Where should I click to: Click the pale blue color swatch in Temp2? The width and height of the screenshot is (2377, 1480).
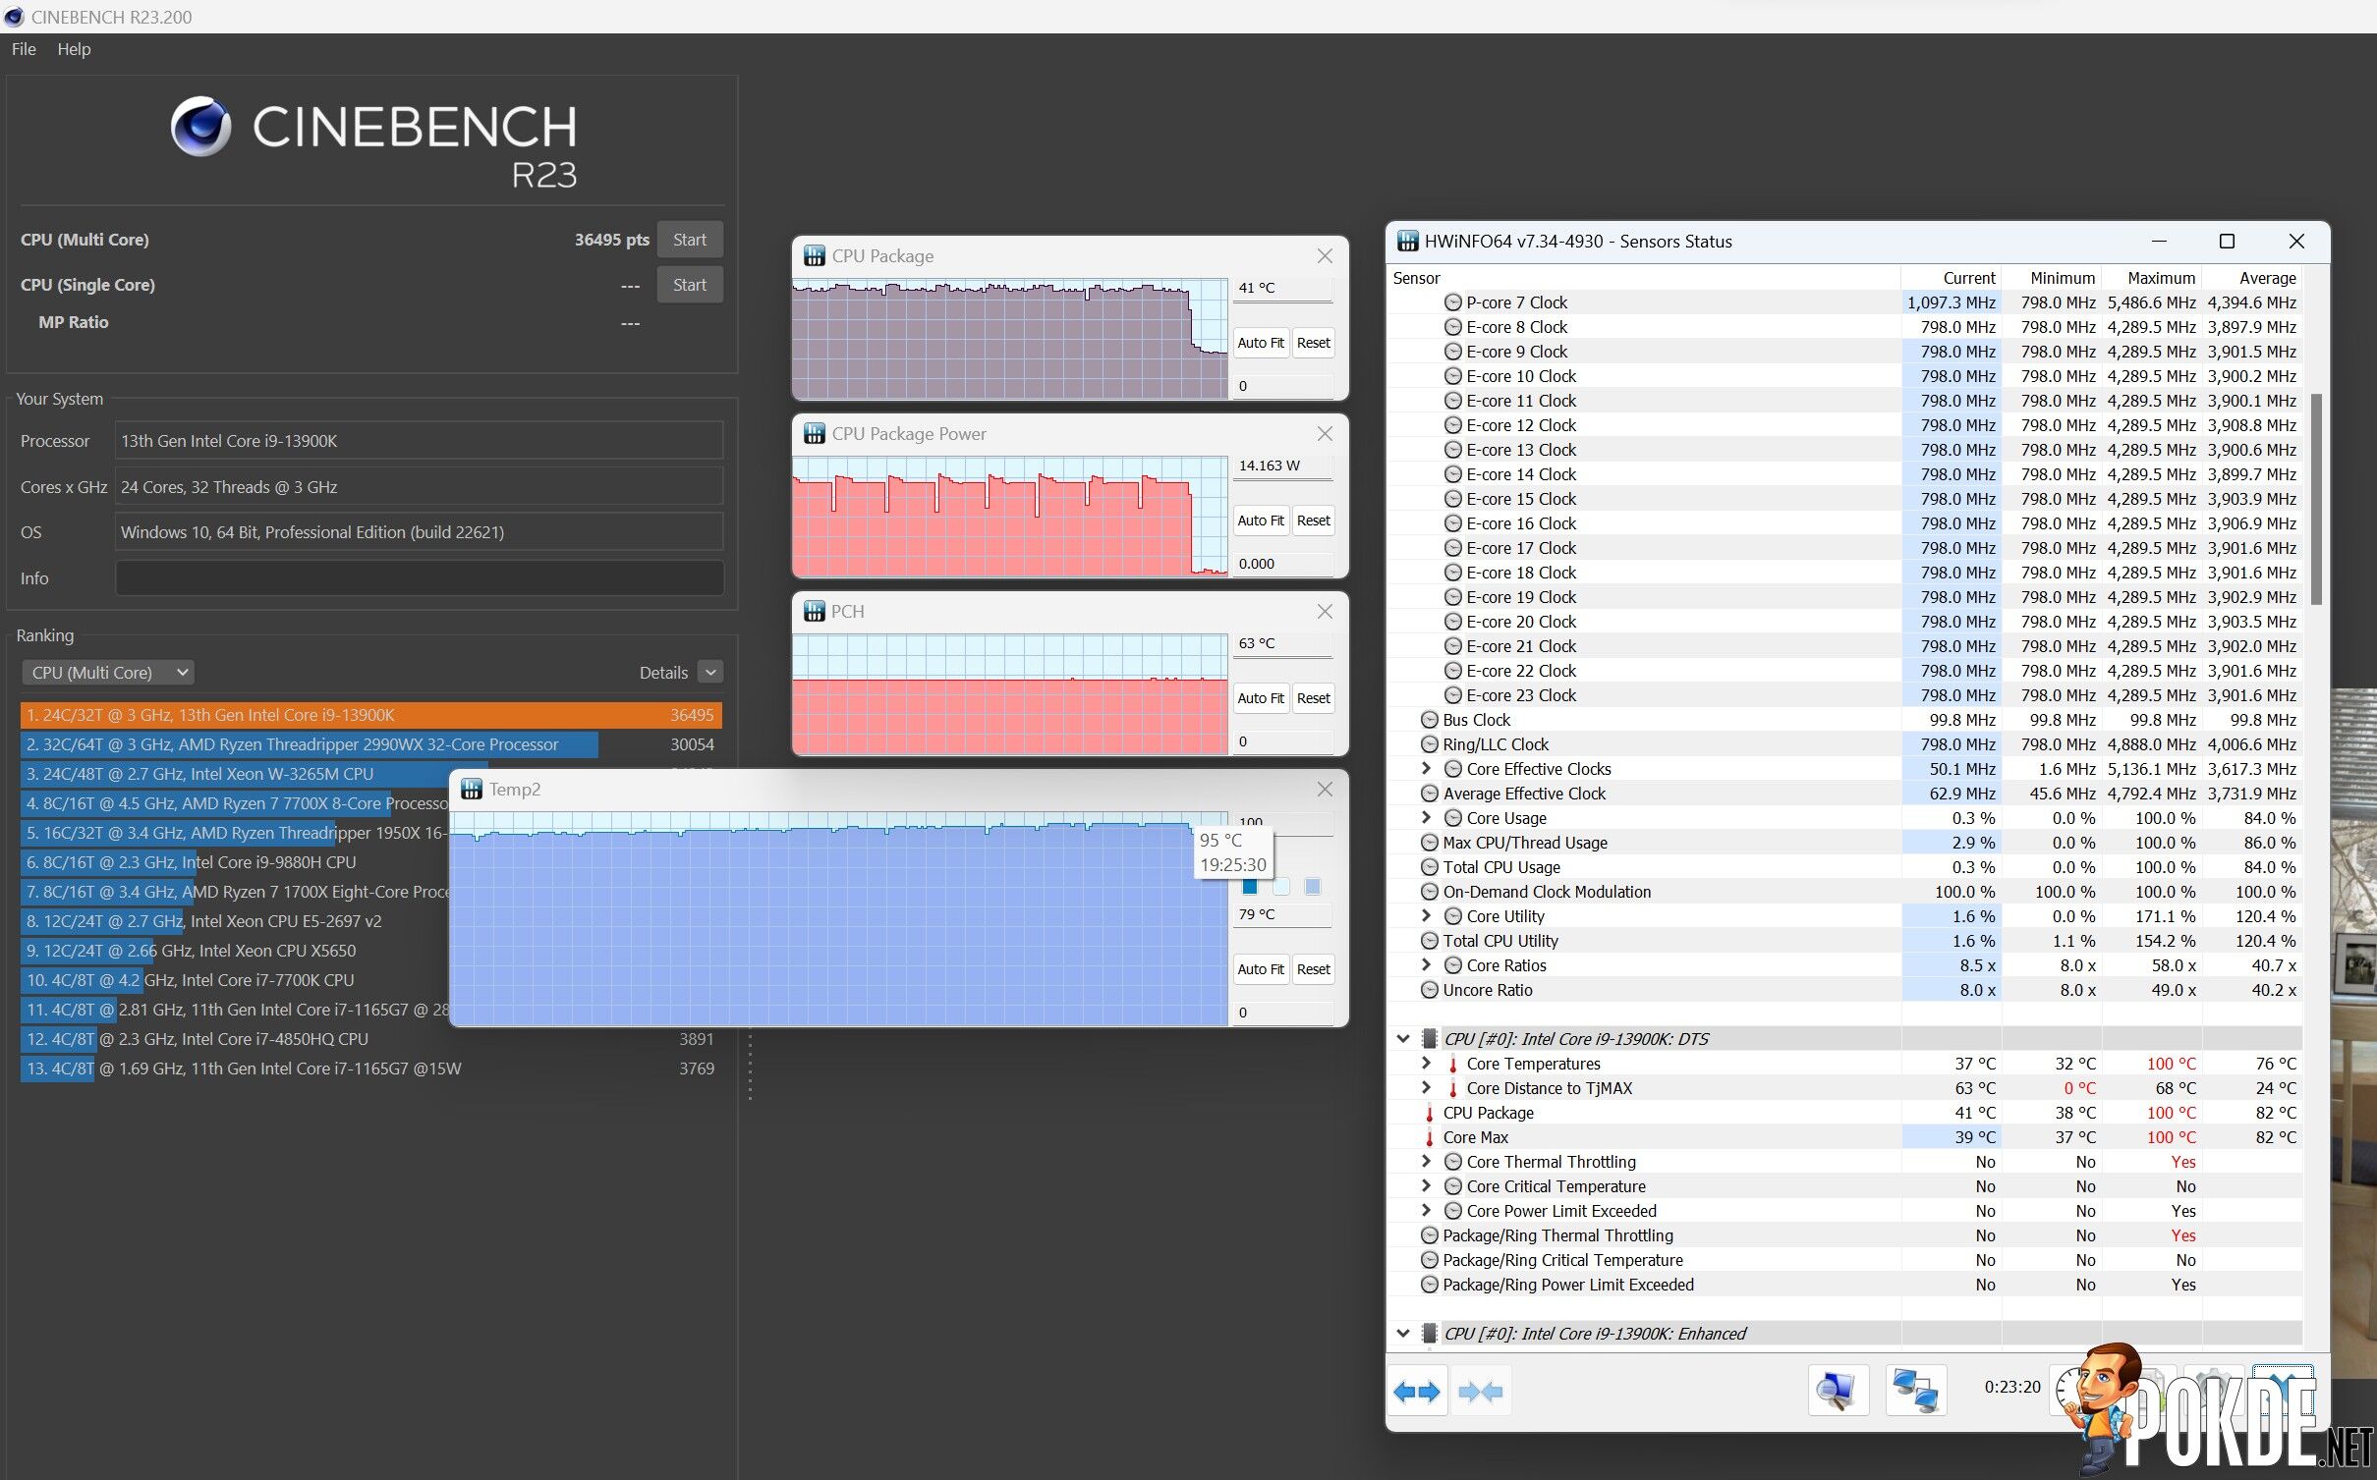(1281, 887)
